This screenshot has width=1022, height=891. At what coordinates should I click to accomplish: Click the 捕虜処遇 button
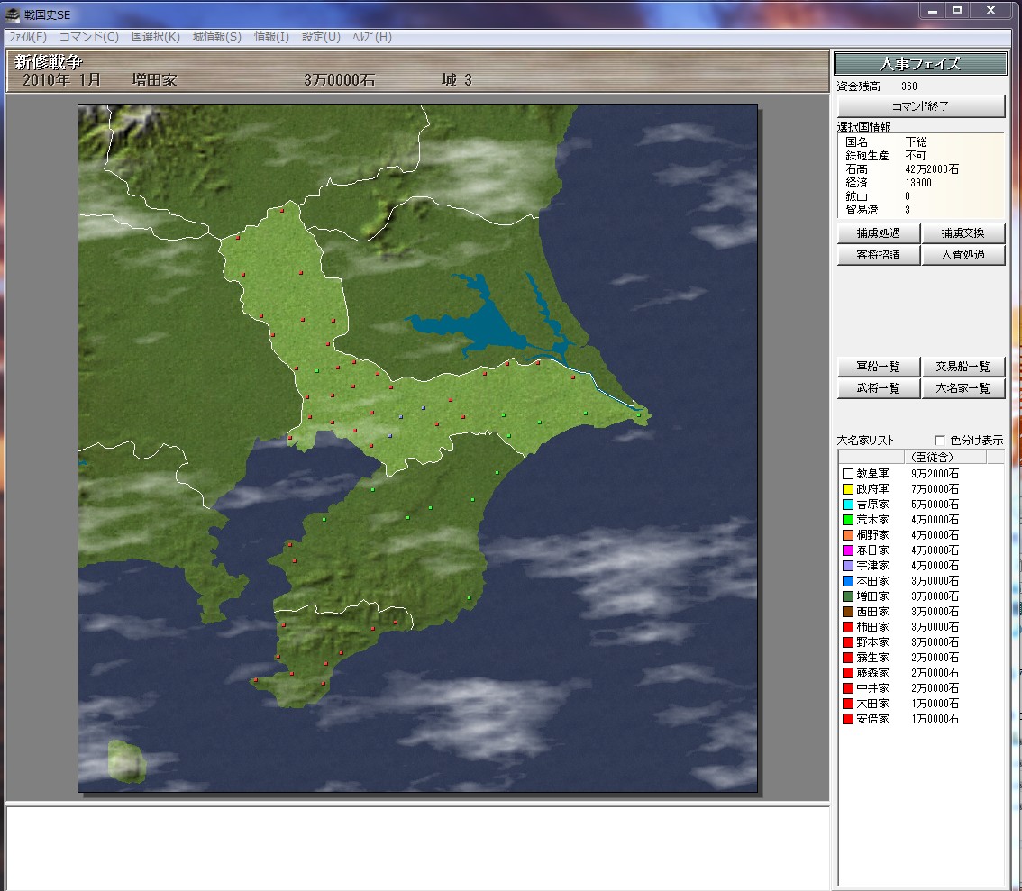point(878,233)
